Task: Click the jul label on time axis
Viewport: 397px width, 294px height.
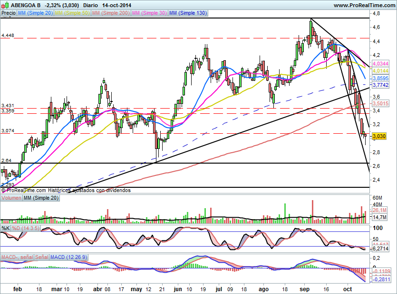Action: 219,289
